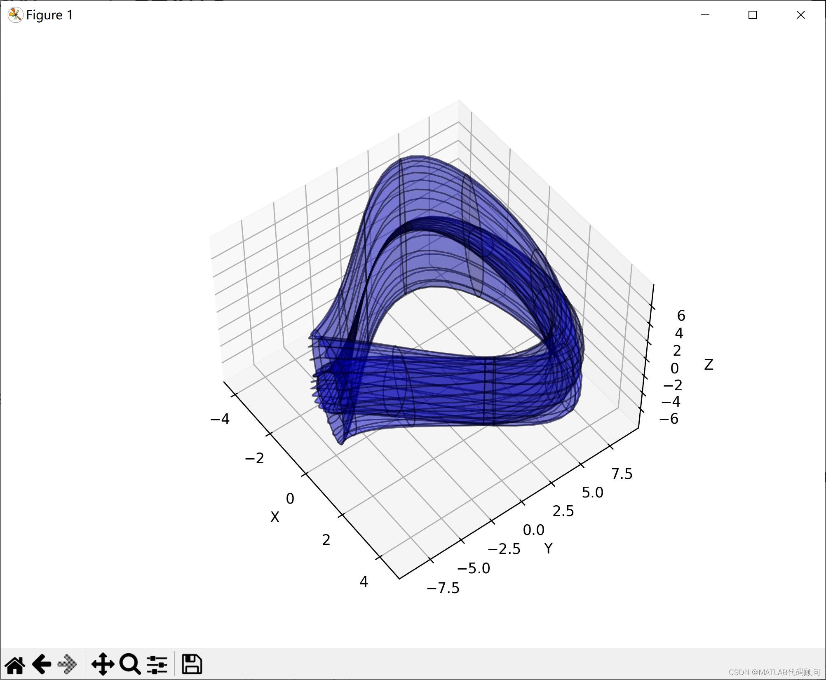Click the Figure 1 title text
The image size is (826, 680).
[49, 15]
